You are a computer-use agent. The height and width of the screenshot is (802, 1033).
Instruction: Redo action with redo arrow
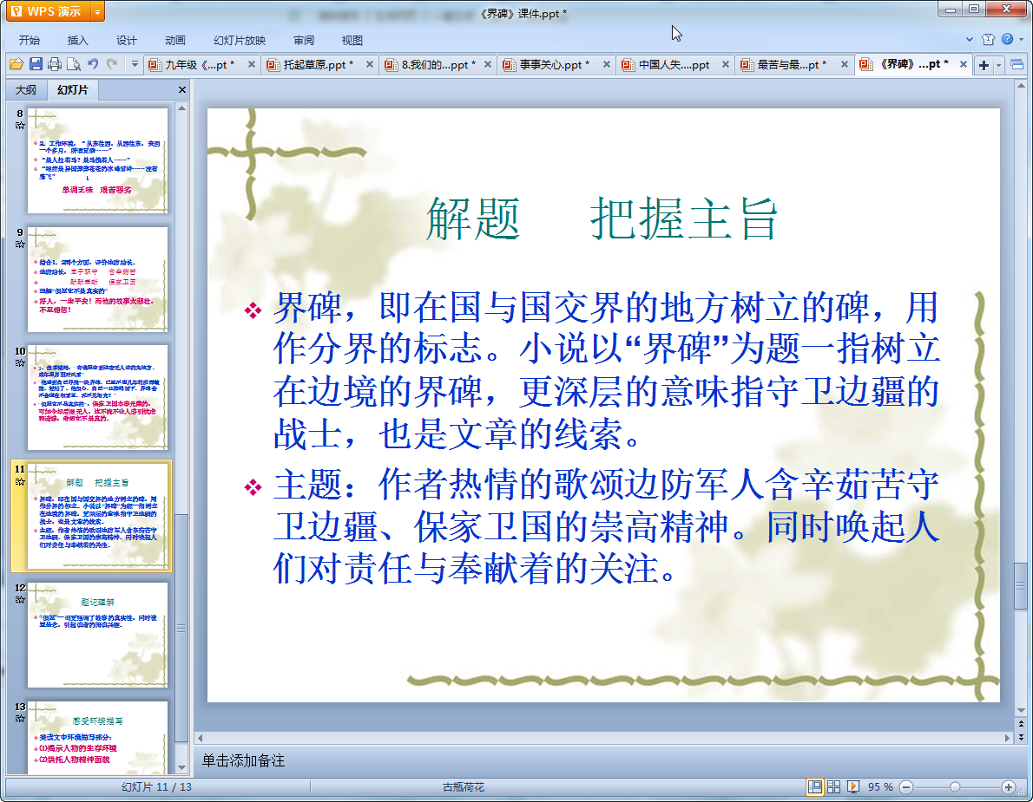tap(112, 64)
